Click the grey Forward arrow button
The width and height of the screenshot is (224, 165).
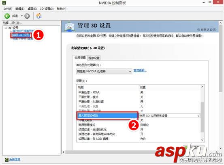(27, 16)
